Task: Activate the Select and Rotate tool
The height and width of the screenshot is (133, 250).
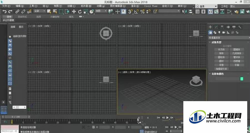Action: coord(80,11)
